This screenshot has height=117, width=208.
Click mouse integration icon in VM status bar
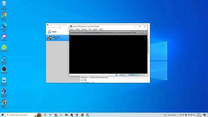[x=135, y=75]
